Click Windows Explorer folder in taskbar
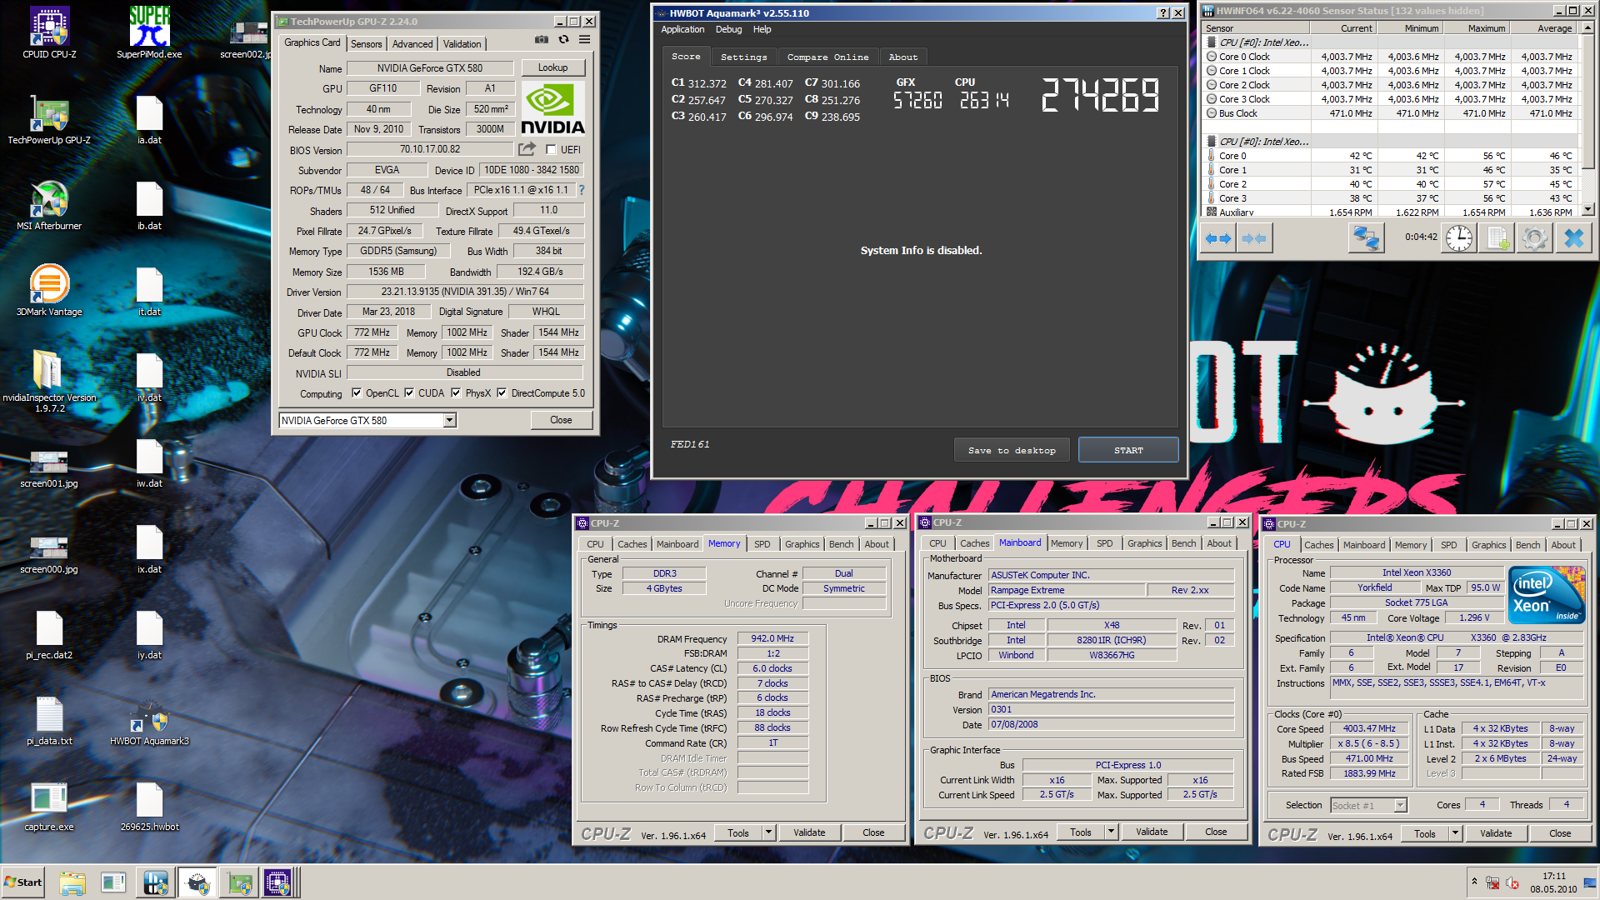Viewport: 1600px width, 900px height. tap(72, 882)
